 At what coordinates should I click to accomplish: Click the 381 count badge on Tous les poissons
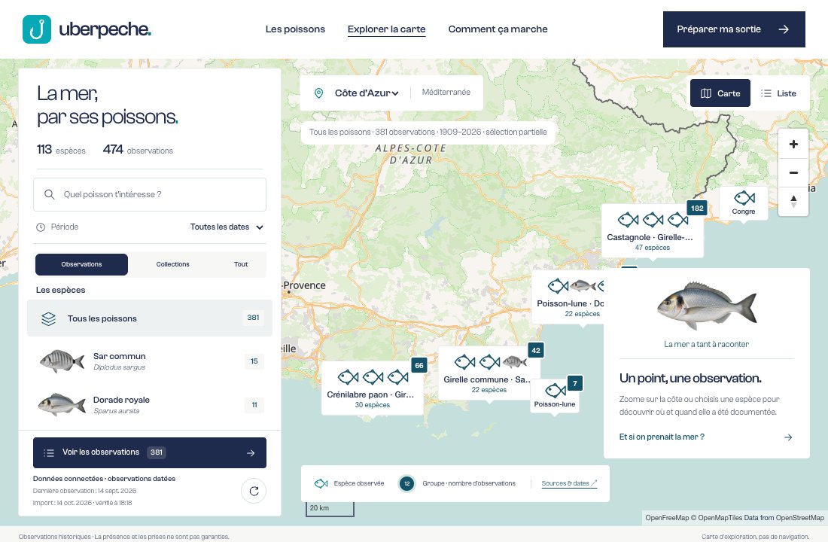pyautogui.click(x=254, y=318)
